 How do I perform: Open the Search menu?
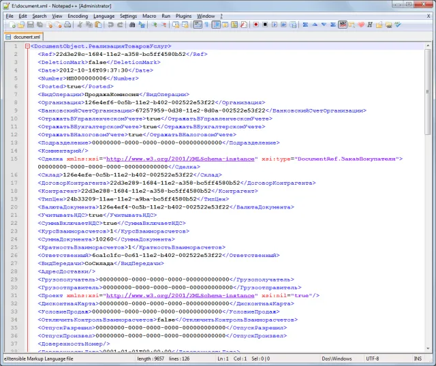pyautogui.click(x=40, y=16)
